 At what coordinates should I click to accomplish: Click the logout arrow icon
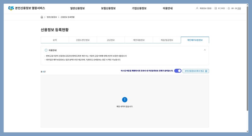click(215, 8)
